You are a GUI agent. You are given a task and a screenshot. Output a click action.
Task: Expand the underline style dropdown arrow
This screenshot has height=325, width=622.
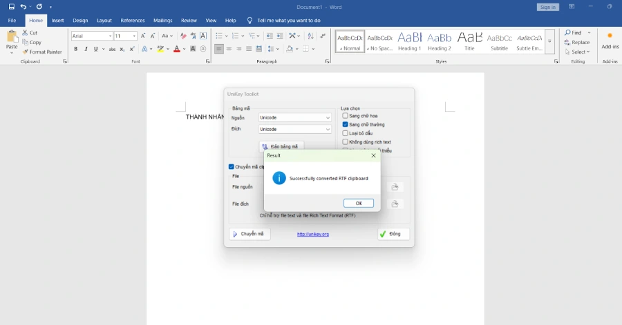[103, 49]
